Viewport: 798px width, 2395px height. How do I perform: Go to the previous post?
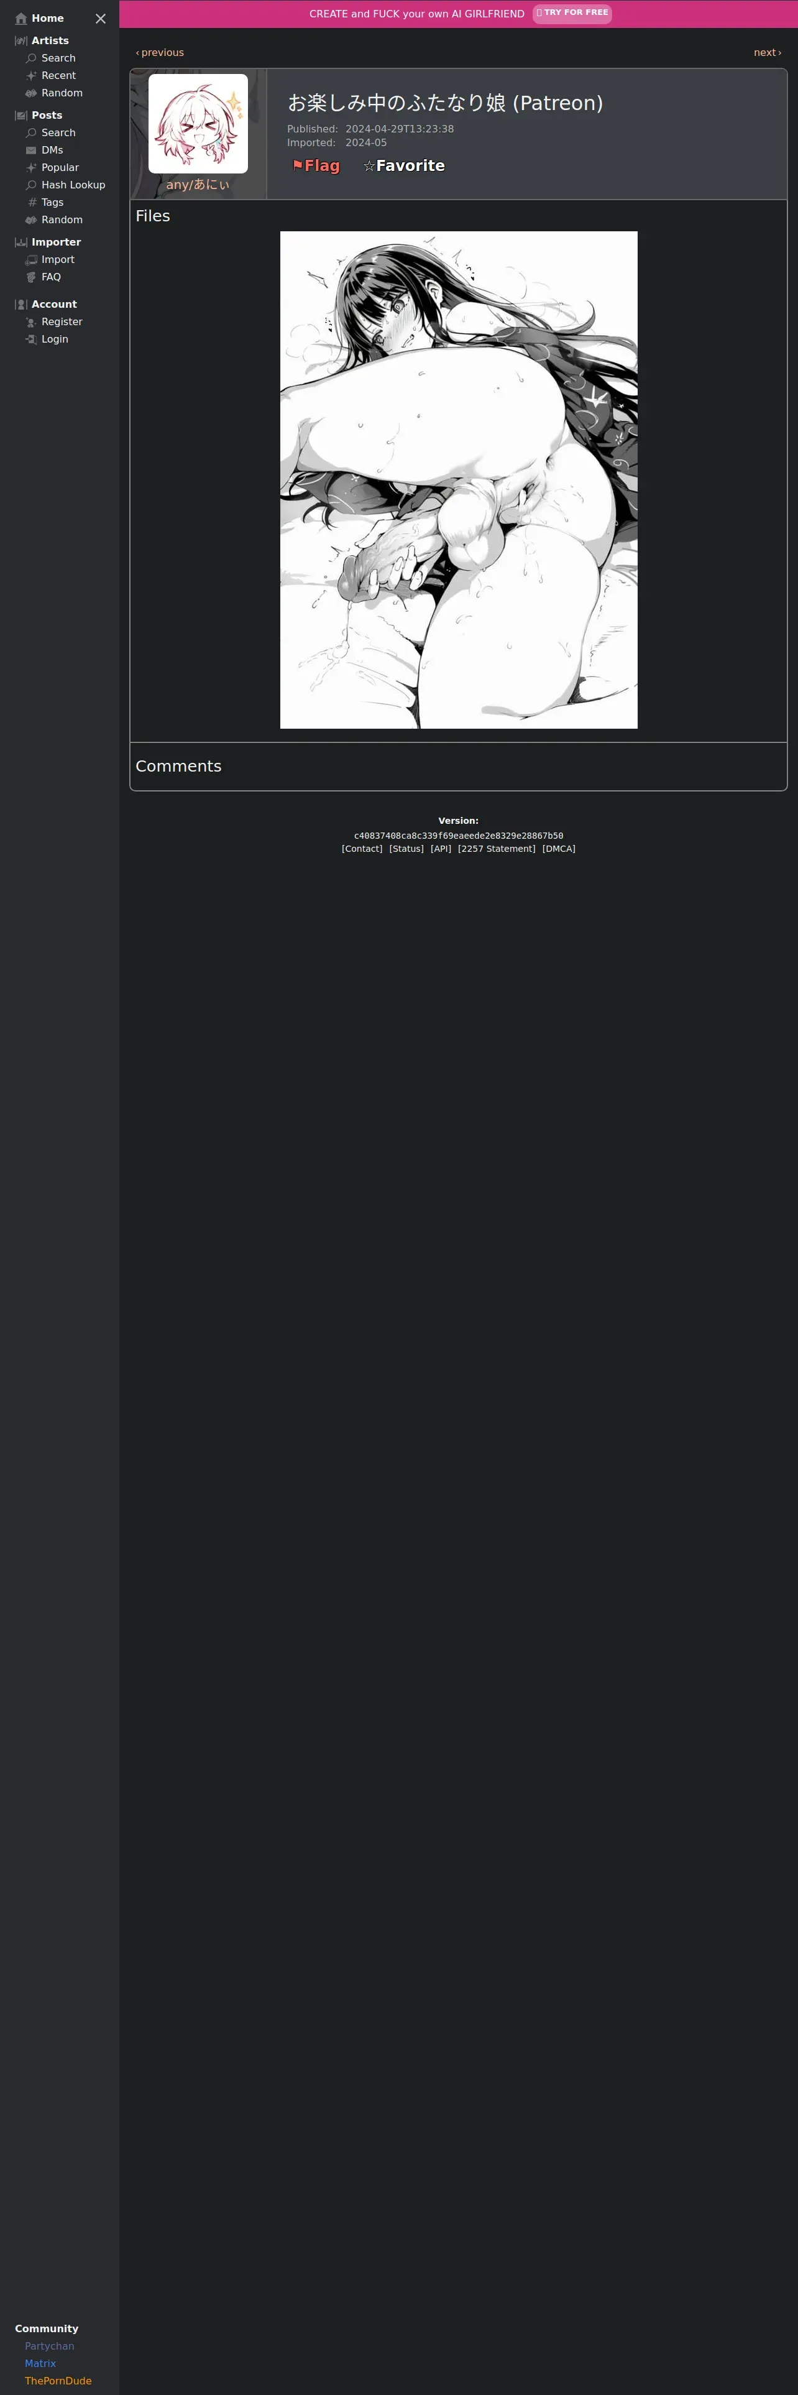coord(160,53)
